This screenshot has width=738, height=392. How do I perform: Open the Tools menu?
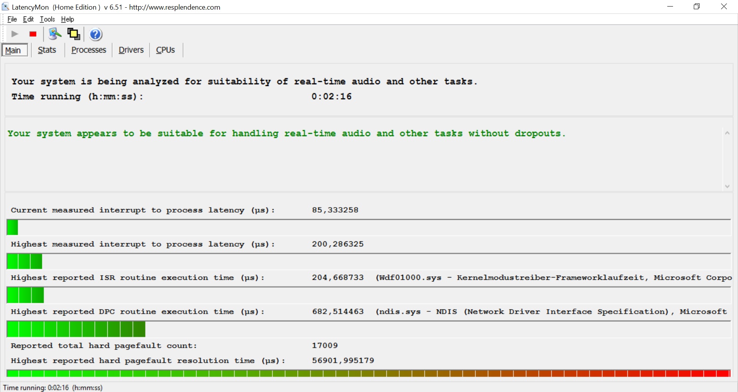47,19
